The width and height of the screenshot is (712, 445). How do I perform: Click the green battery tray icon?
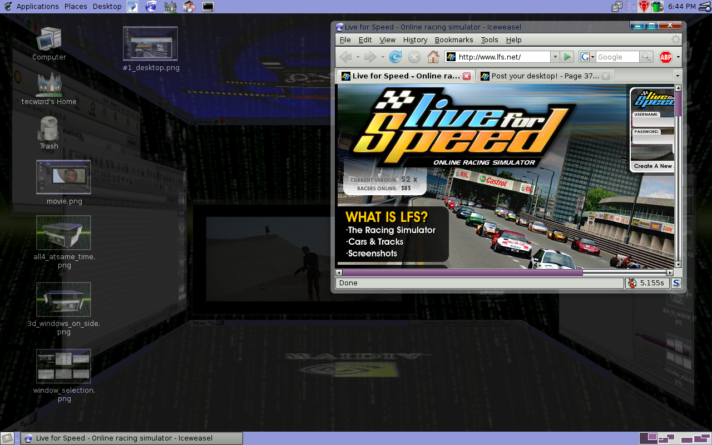click(x=658, y=7)
